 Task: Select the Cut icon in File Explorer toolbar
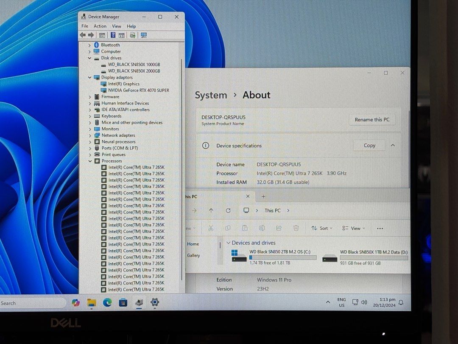[x=211, y=228]
